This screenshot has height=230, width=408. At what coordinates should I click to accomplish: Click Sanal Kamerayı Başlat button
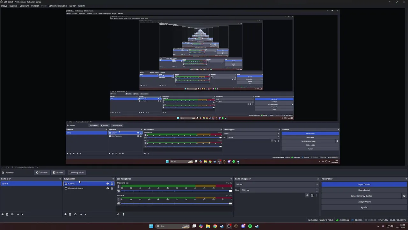click(x=361, y=196)
